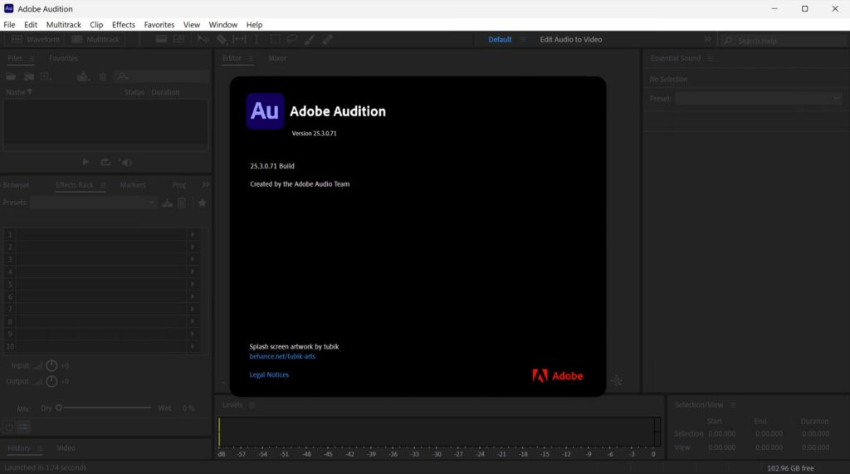Toggle Auto-Play speaker icon
The height and width of the screenshot is (474, 850).
tap(126, 162)
